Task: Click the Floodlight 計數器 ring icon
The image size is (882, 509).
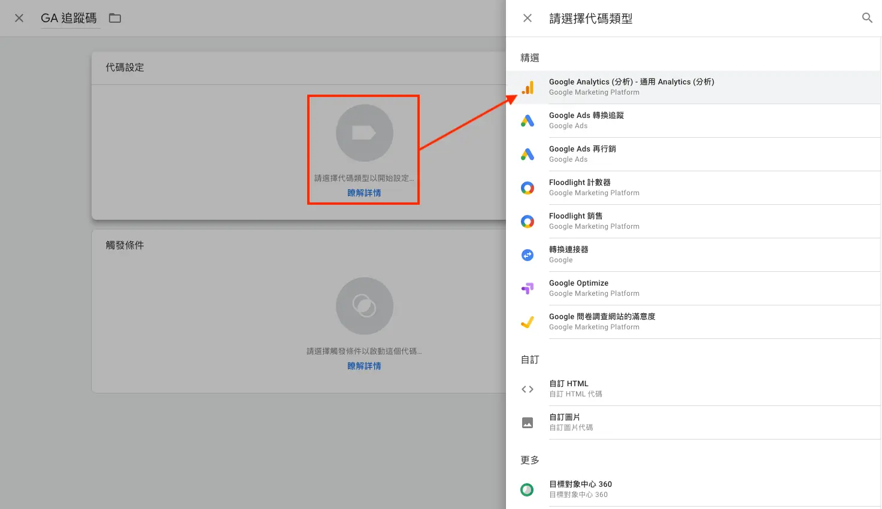Action: pyautogui.click(x=528, y=188)
